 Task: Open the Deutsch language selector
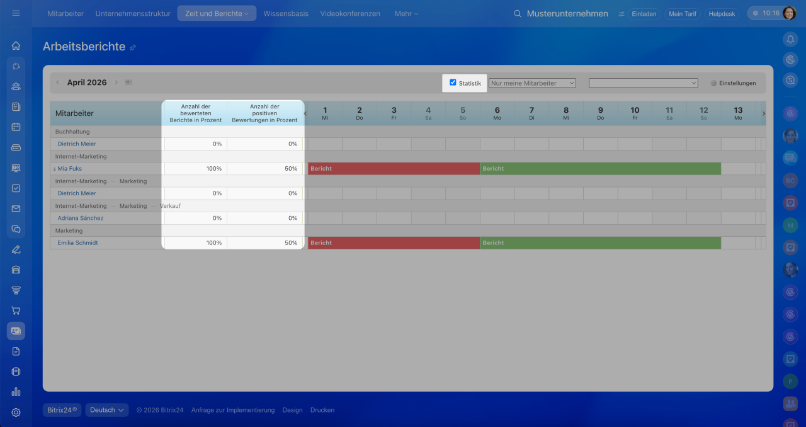point(107,410)
